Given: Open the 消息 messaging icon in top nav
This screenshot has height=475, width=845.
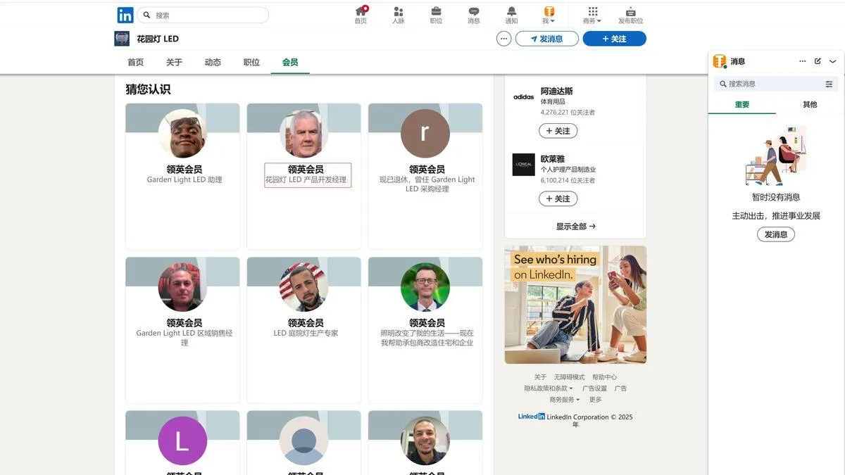Looking at the screenshot, I should [474, 15].
